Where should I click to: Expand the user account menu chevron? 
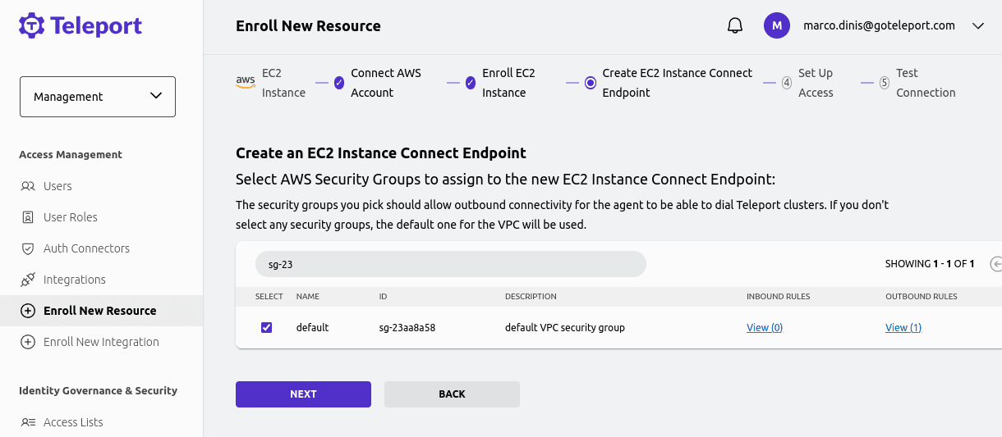point(977,25)
